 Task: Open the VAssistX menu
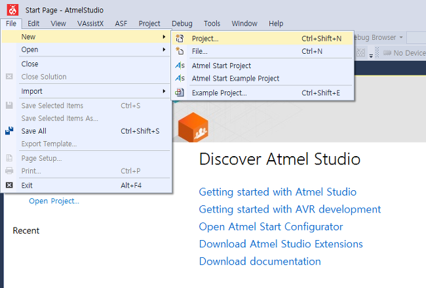[x=90, y=24]
